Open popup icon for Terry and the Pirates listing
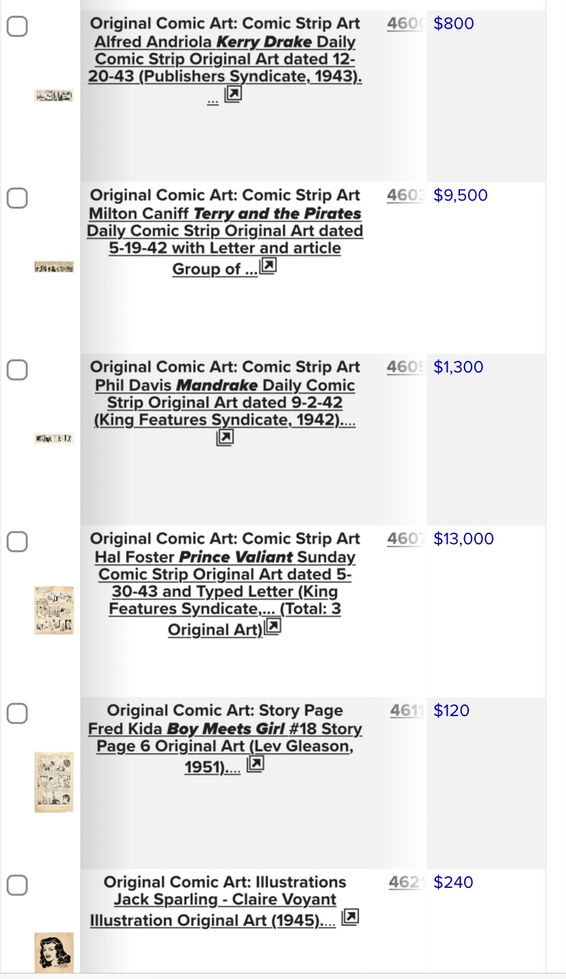The image size is (566, 979). coord(268,266)
